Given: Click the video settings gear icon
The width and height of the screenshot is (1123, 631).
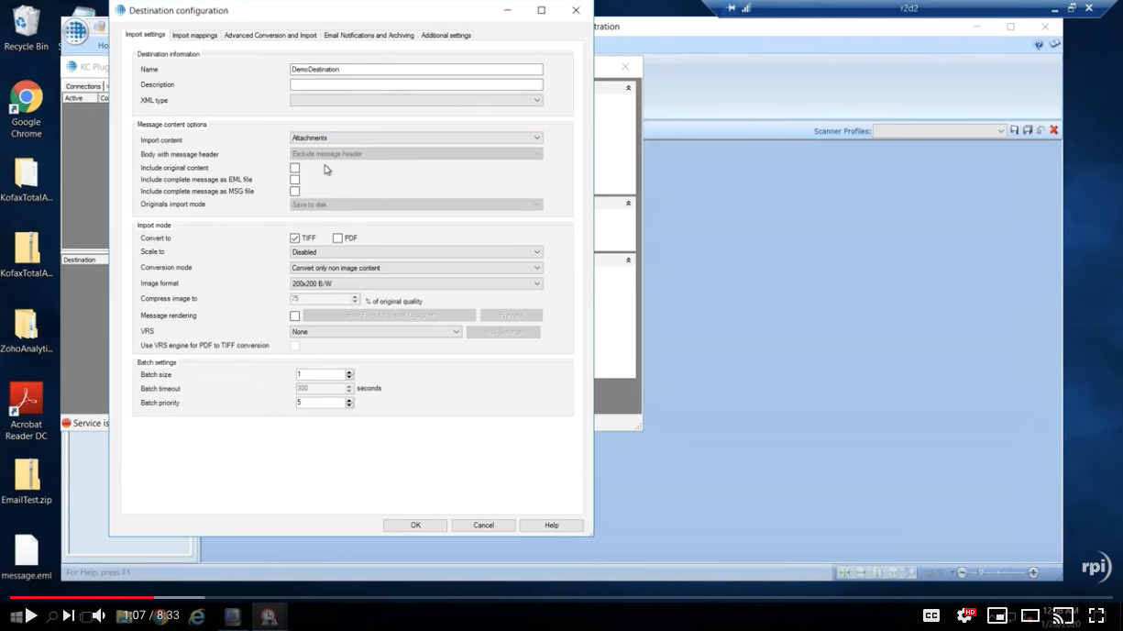Looking at the screenshot, I should pos(964,615).
